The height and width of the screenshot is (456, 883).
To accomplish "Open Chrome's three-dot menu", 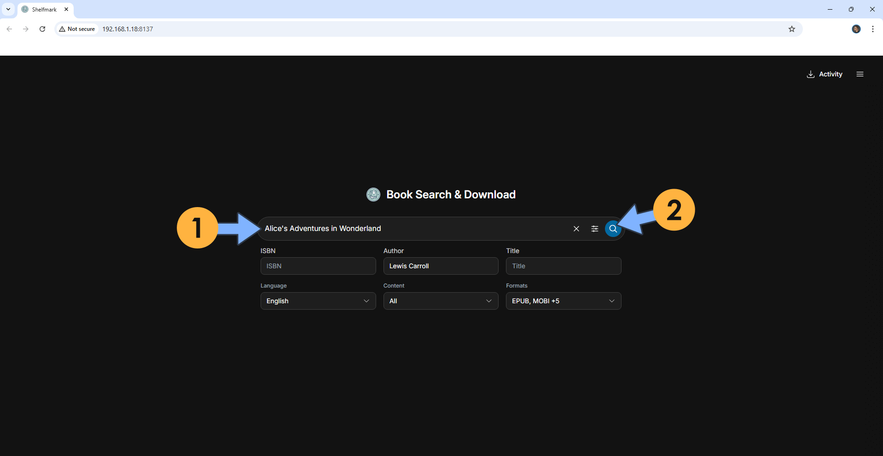I will pyautogui.click(x=872, y=29).
